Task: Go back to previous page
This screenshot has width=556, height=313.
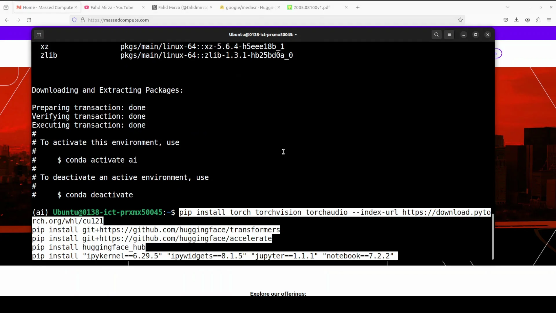Action: (x=7, y=20)
